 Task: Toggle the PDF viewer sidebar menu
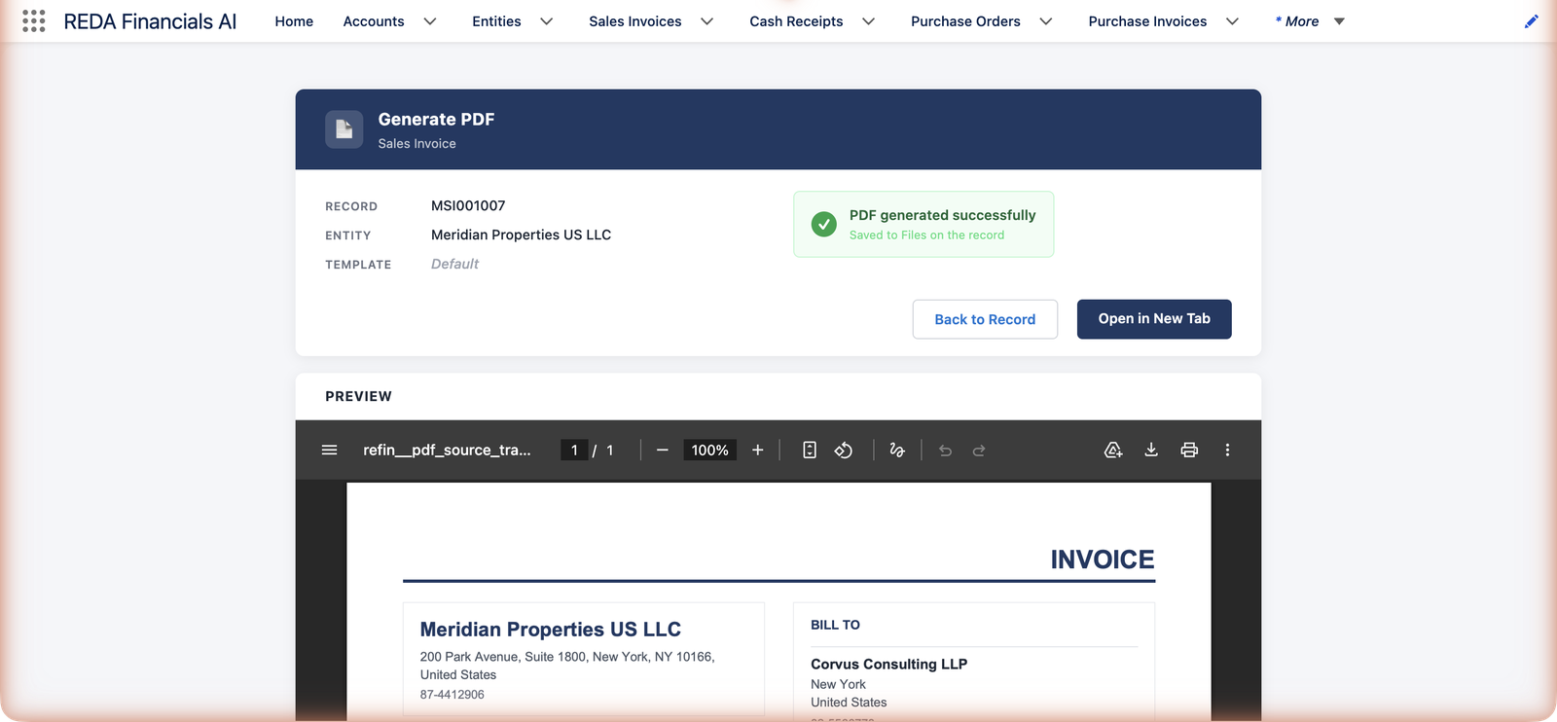pos(329,451)
